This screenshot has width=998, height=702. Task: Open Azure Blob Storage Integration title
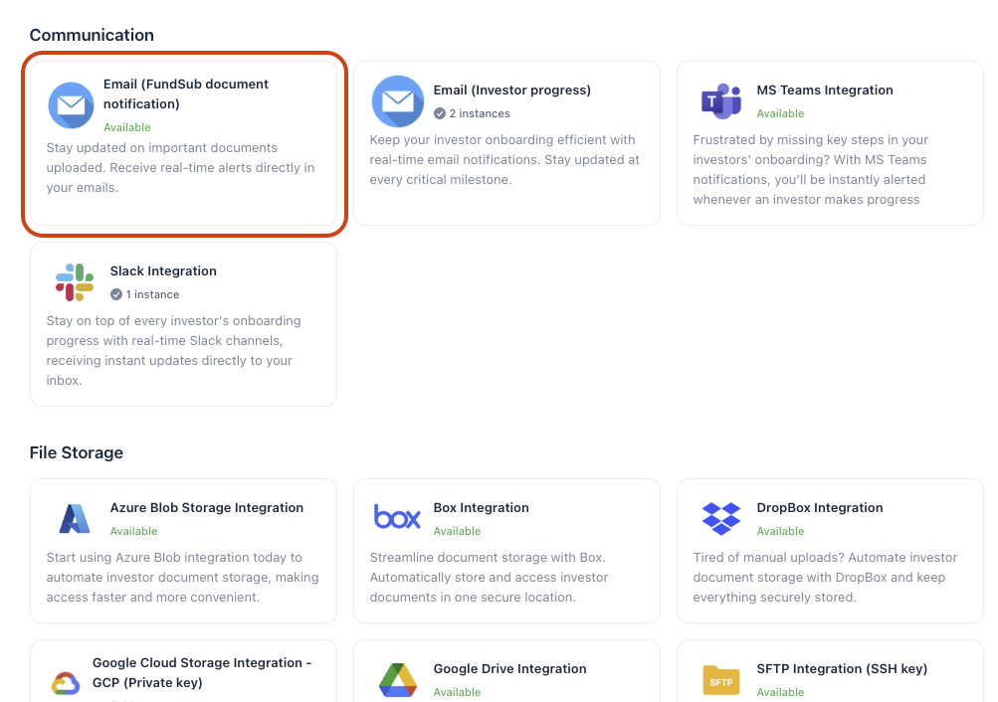[206, 507]
